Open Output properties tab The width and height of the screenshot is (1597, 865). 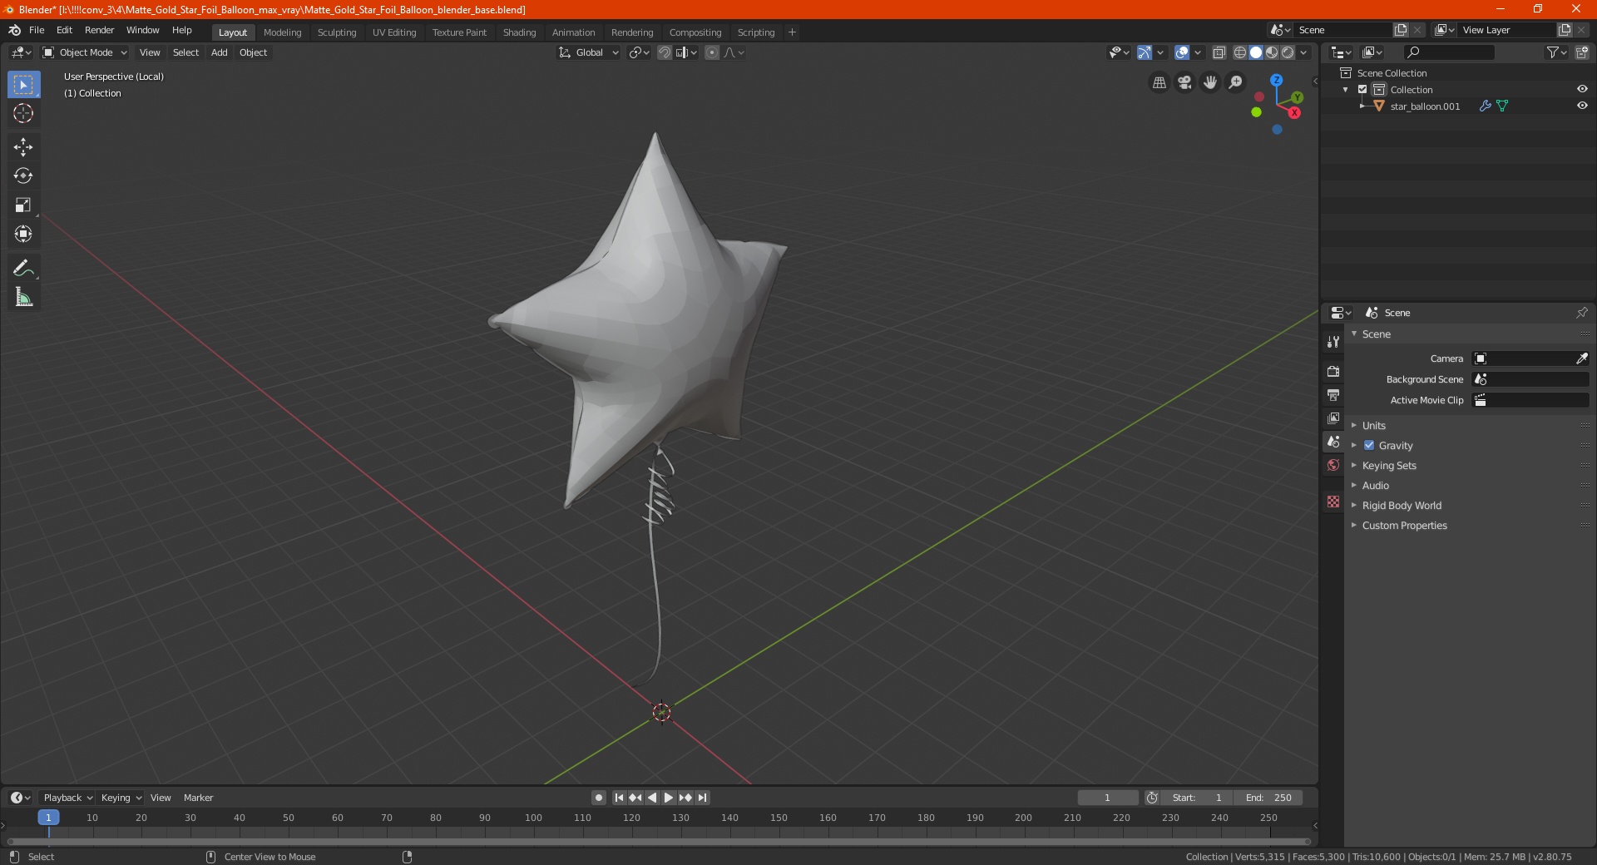(1333, 394)
